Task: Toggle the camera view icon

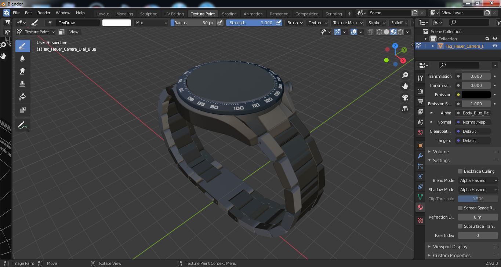Action: (405, 98)
